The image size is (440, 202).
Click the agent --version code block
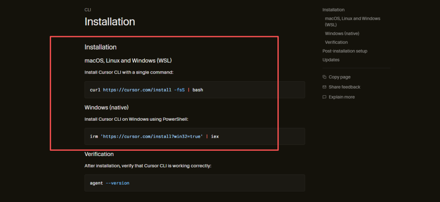(195, 183)
